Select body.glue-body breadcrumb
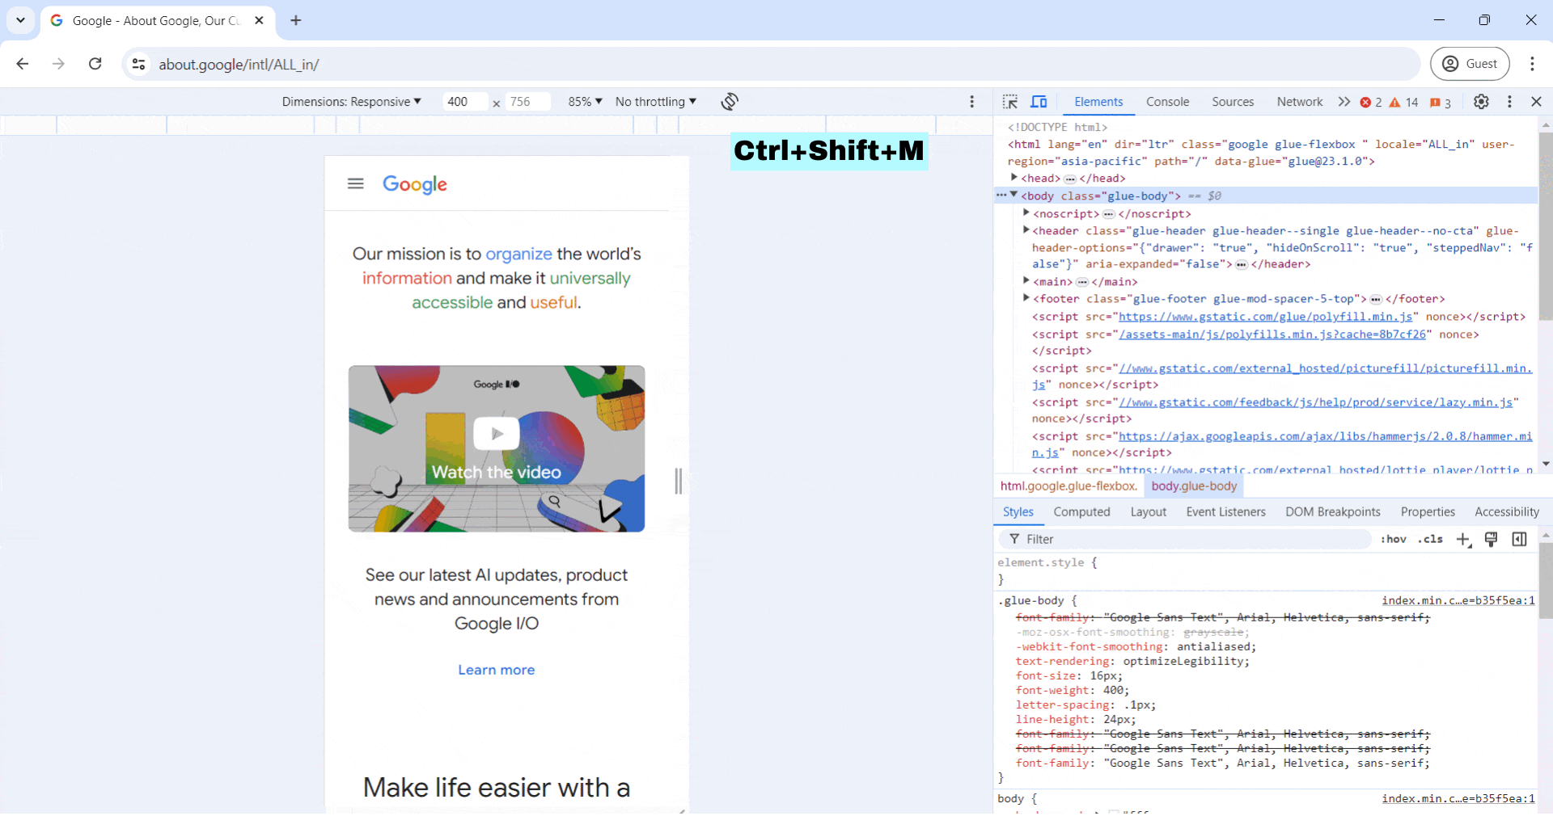 click(1194, 486)
